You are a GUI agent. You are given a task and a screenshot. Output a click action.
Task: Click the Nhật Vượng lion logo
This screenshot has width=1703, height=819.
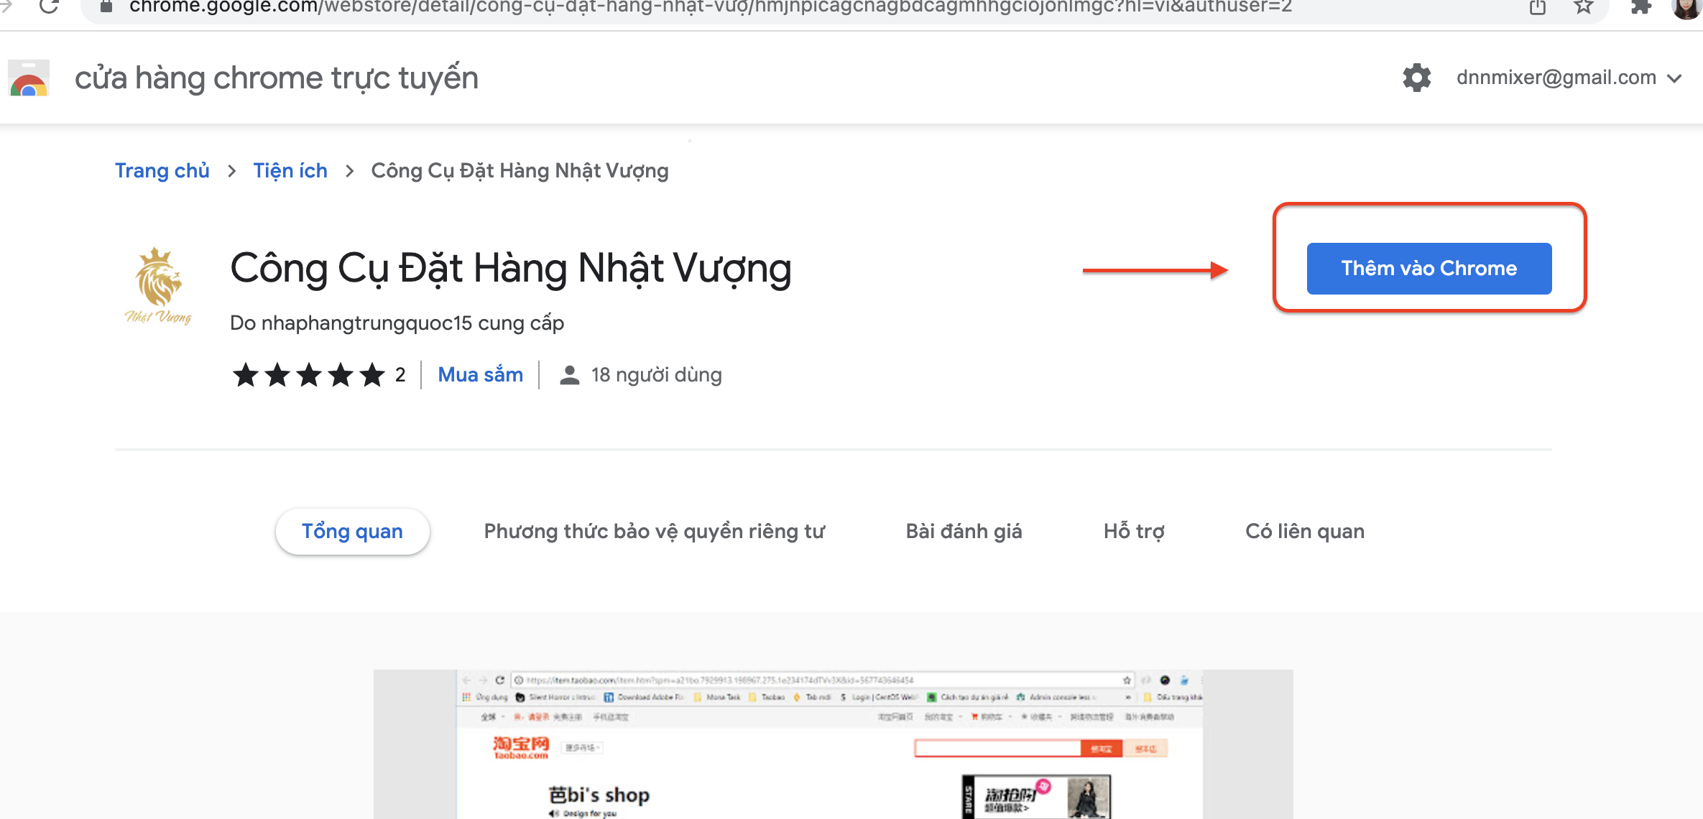coord(159,286)
